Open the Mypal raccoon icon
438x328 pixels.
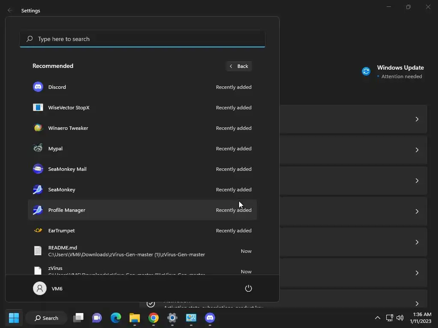pos(38,148)
